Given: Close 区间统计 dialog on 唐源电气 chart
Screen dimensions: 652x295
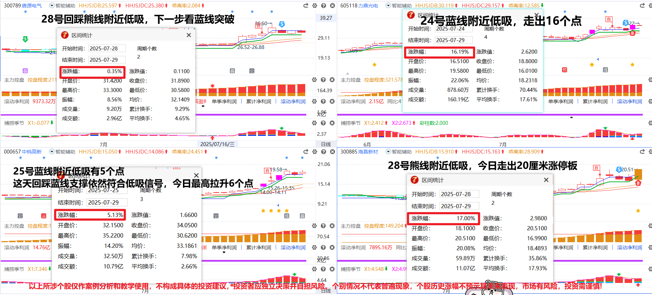Looking at the screenshot, I should click(x=189, y=35).
